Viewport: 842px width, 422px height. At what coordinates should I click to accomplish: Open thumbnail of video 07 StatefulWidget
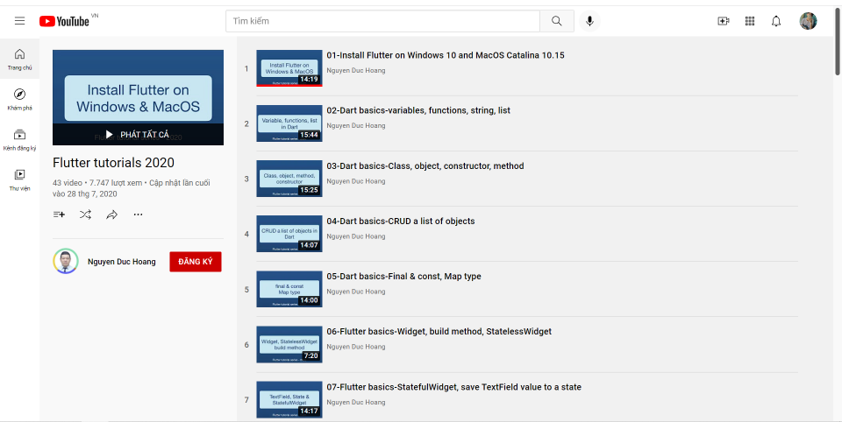pos(289,399)
